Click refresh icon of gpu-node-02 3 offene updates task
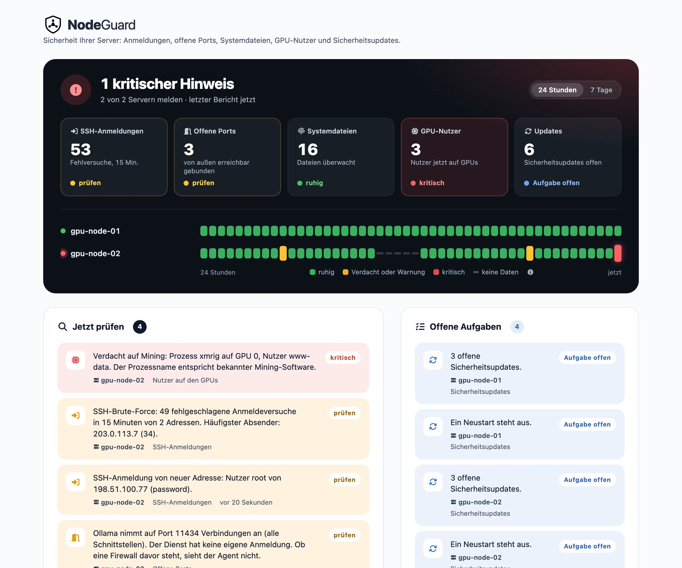The width and height of the screenshot is (682, 568). (x=433, y=482)
